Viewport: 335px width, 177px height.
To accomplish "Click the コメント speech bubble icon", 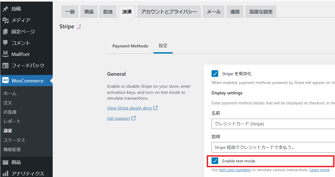I will (6, 43).
